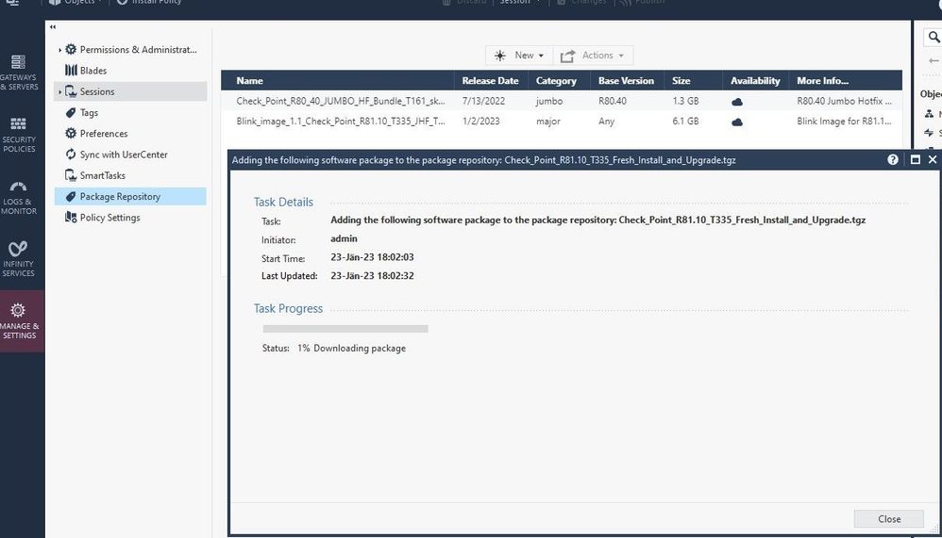The width and height of the screenshot is (942, 538).
Task: Select Policy Settings in the navigation tree
Action: click(109, 217)
